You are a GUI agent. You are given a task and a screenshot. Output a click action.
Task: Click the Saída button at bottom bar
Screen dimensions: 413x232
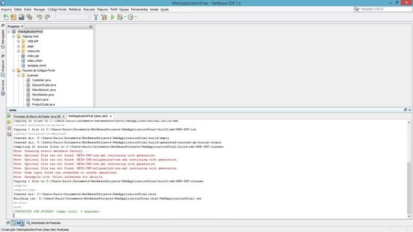17,223
